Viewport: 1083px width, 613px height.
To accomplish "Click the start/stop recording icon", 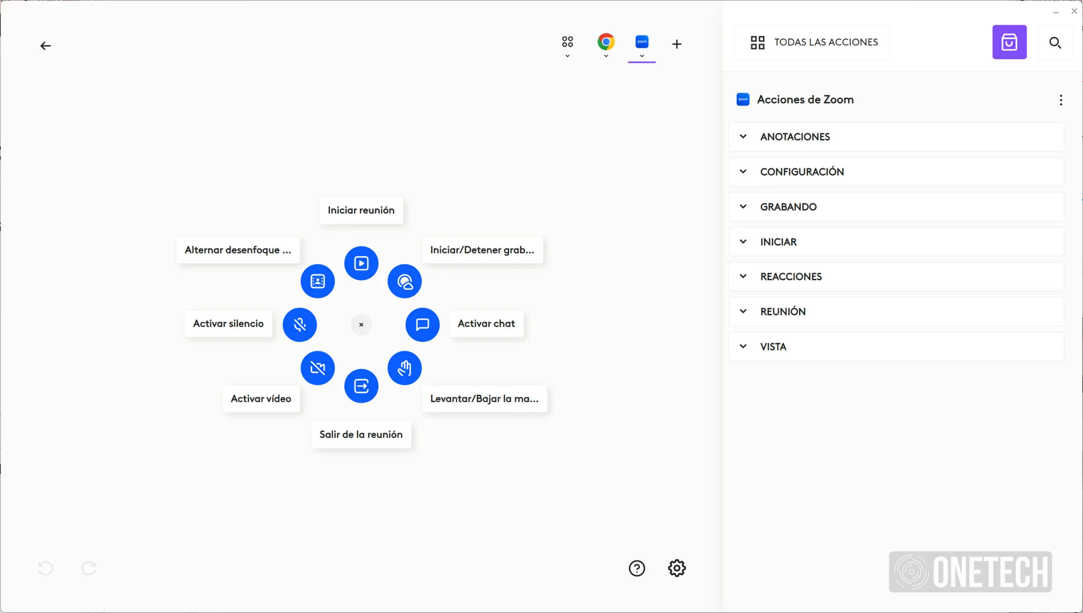I will click(404, 281).
